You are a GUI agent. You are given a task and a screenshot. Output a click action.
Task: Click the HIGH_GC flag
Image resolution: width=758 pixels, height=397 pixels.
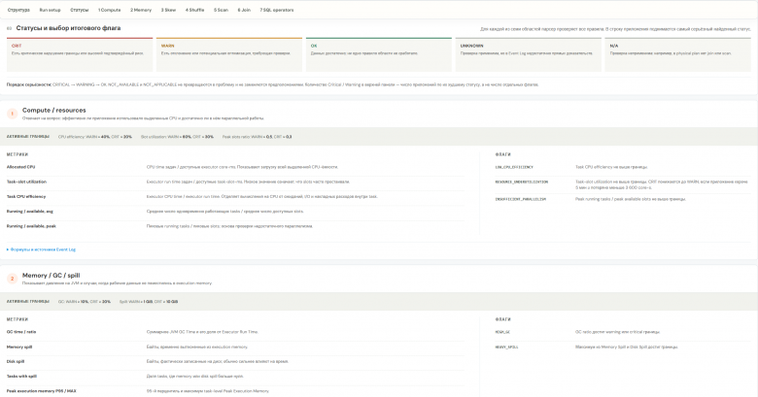[x=502, y=332]
